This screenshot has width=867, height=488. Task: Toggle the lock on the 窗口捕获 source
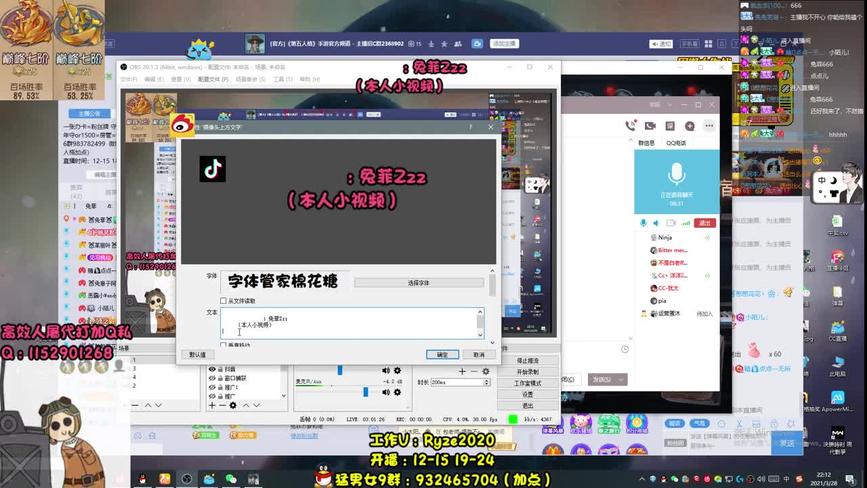(220, 378)
